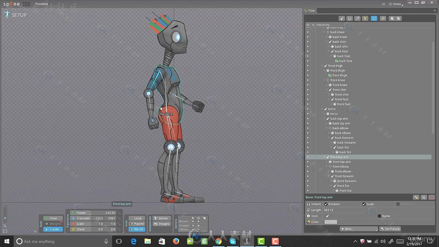
Task: Click the key icon next to Translate
Action: 119,218
